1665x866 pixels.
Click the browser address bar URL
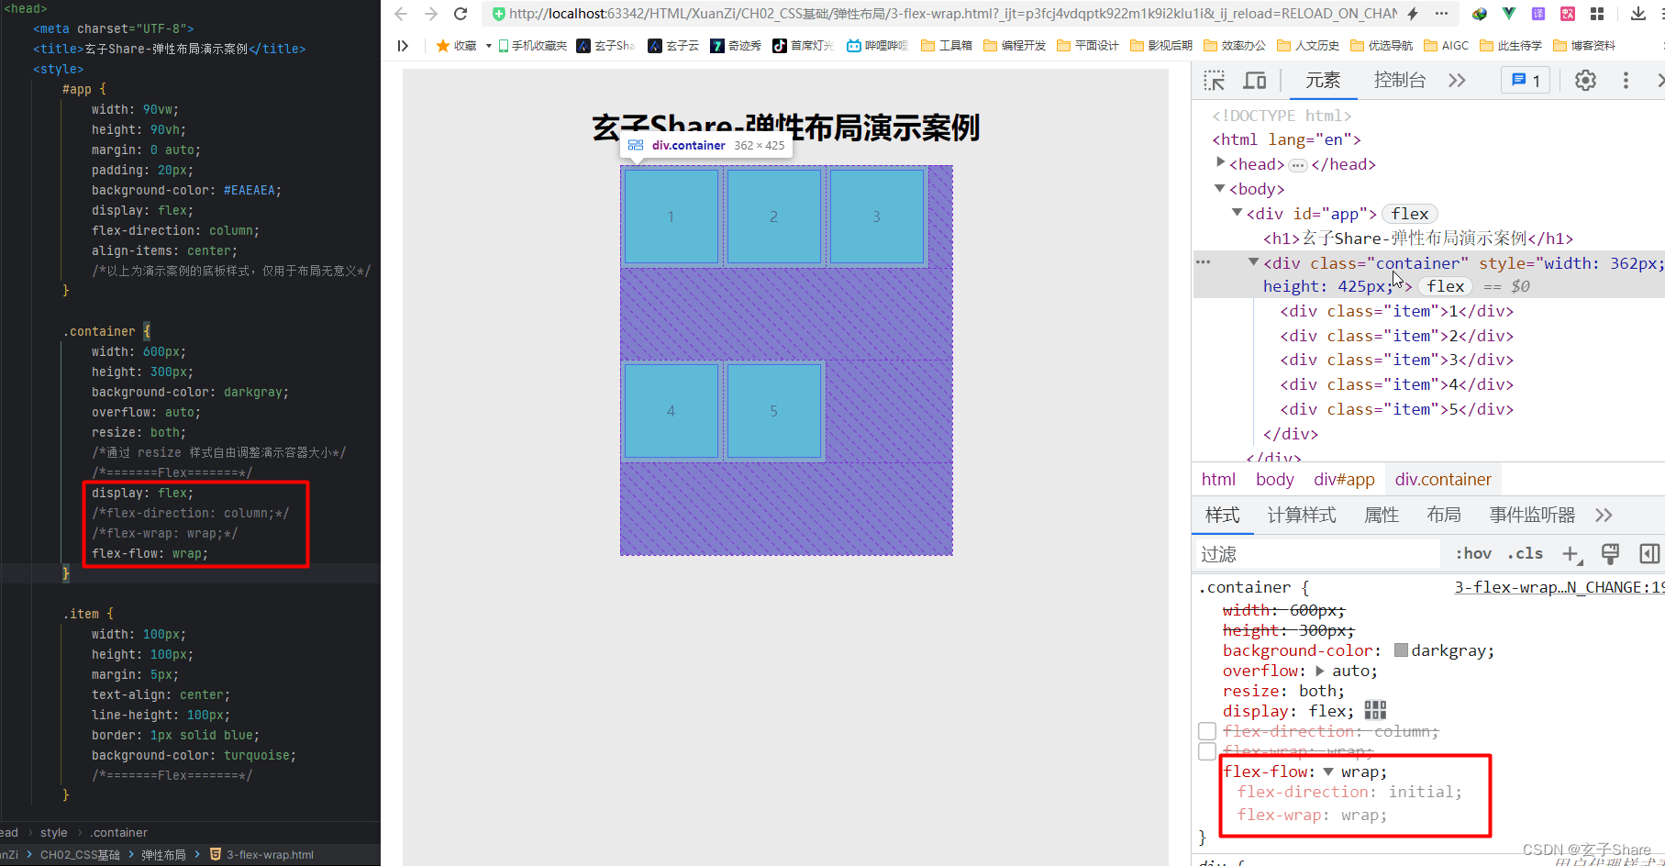pyautogui.click(x=953, y=14)
